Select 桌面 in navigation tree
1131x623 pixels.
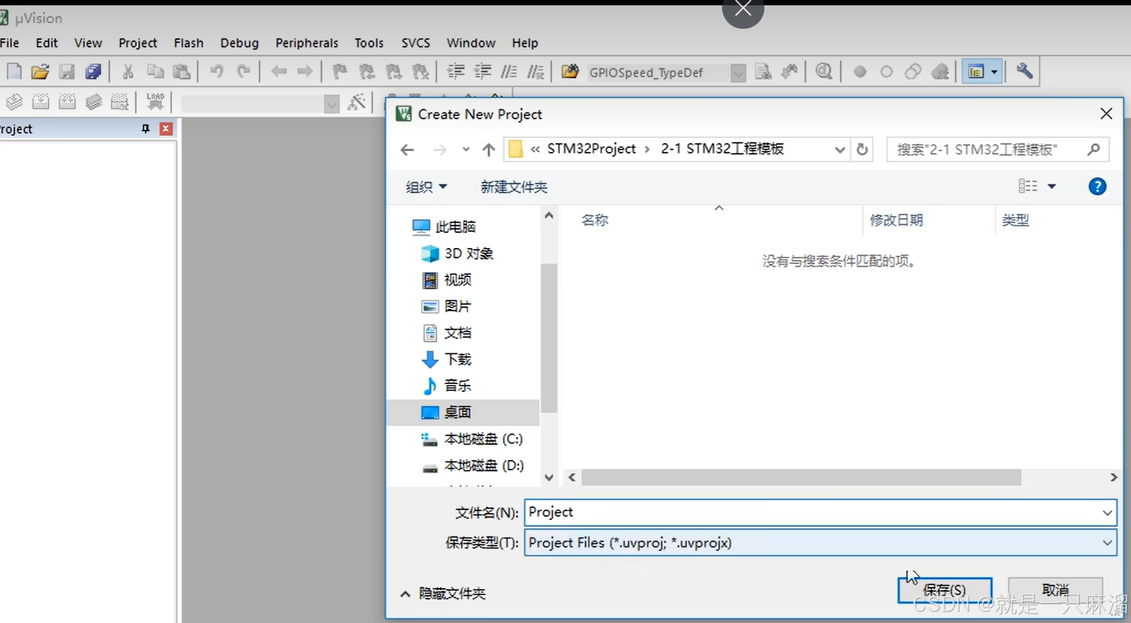(463, 412)
